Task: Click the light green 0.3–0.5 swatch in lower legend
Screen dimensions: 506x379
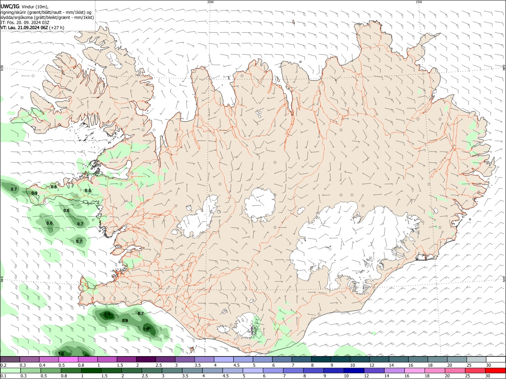Action: pyautogui.click(x=30, y=370)
